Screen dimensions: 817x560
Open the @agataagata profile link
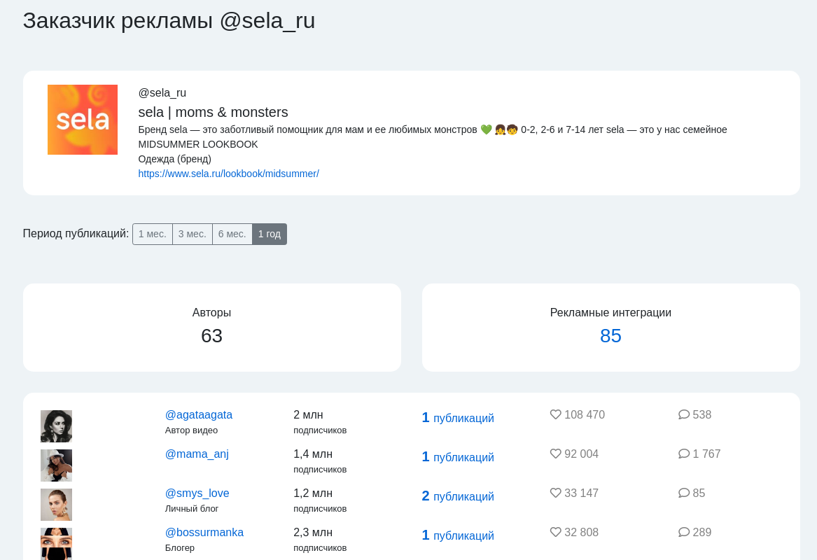tap(199, 414)
